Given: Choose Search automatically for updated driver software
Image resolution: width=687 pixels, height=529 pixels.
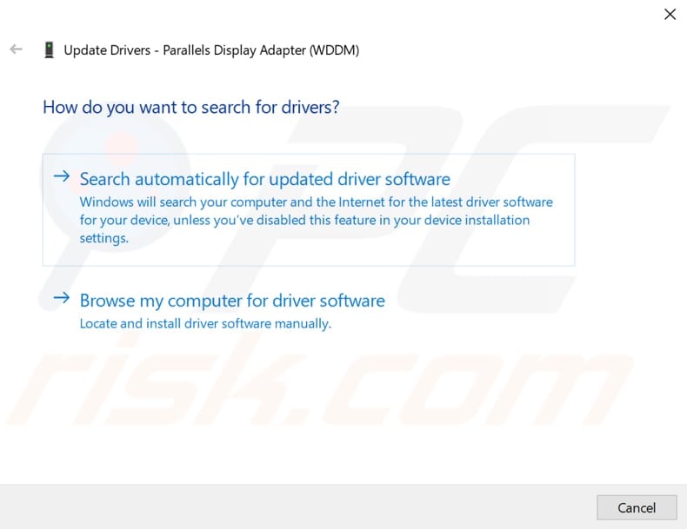Looking at the screenshot, I should click(264, 180).
